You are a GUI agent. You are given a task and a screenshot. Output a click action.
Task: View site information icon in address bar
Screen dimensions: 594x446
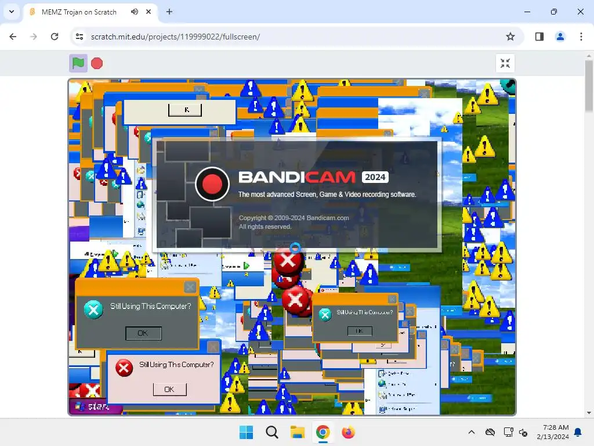point(79,37)
